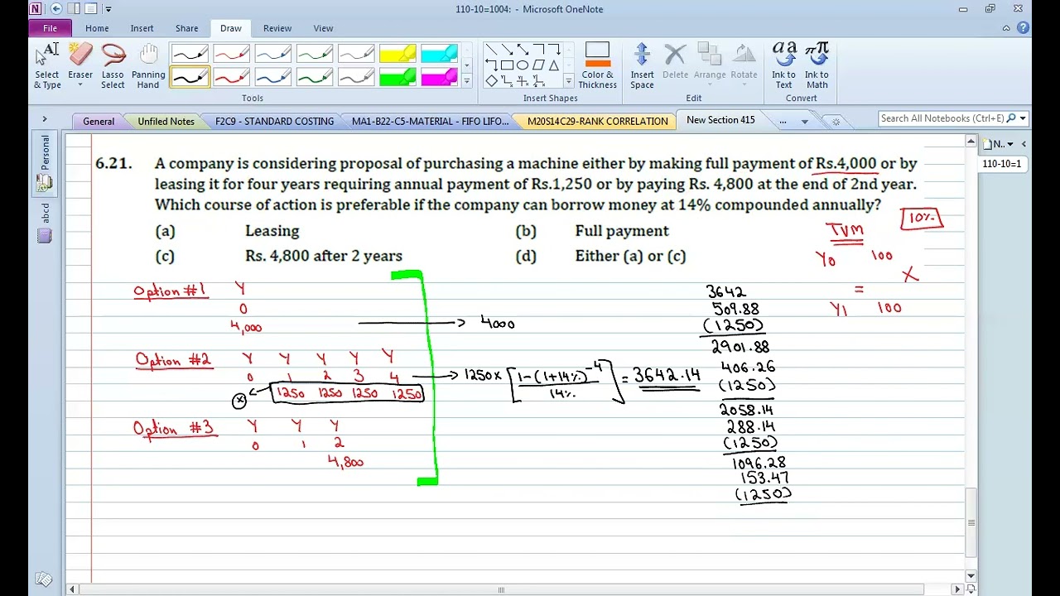Open the File tab
The width and height of the screenshot is (1060, 596).
click(50, 28)
